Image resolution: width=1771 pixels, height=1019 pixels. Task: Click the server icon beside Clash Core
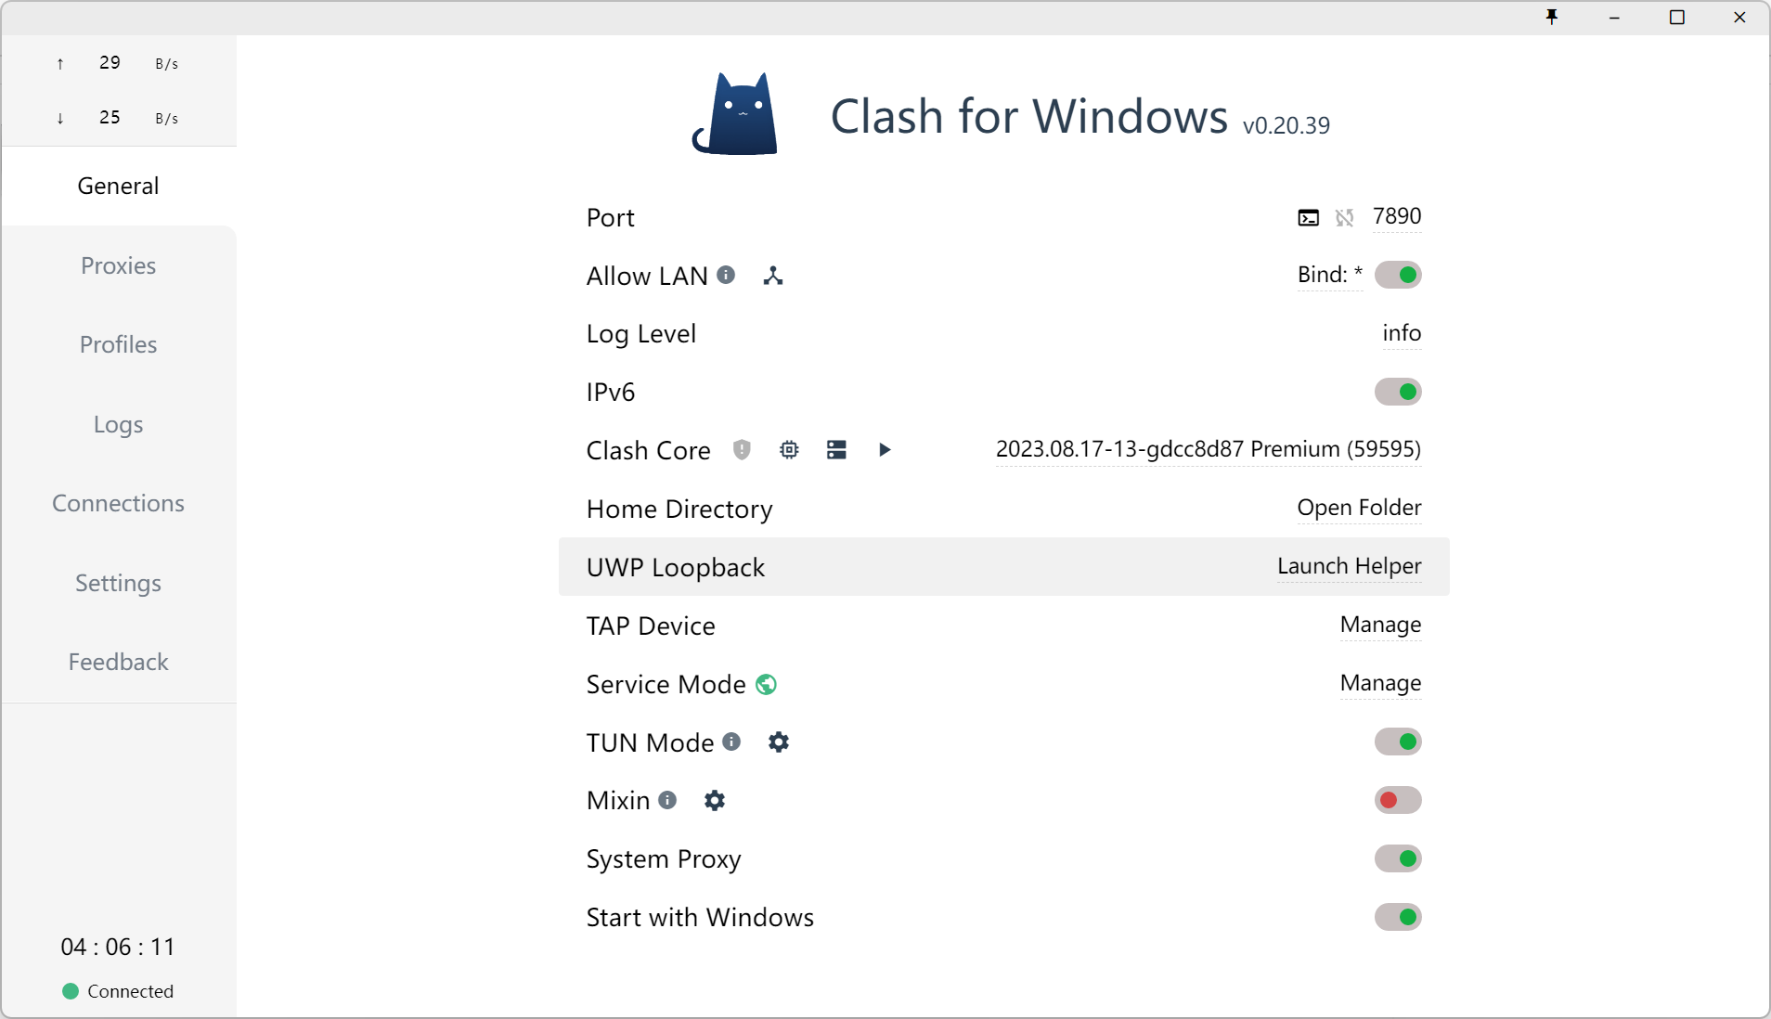pyautogui.click(x=836, y=450)
